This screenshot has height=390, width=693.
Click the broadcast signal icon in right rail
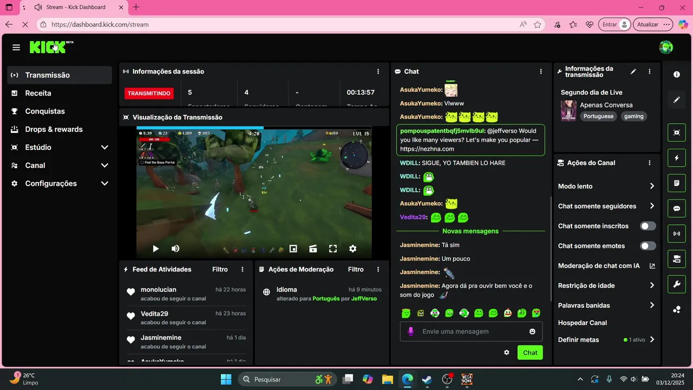coord(677,234)
